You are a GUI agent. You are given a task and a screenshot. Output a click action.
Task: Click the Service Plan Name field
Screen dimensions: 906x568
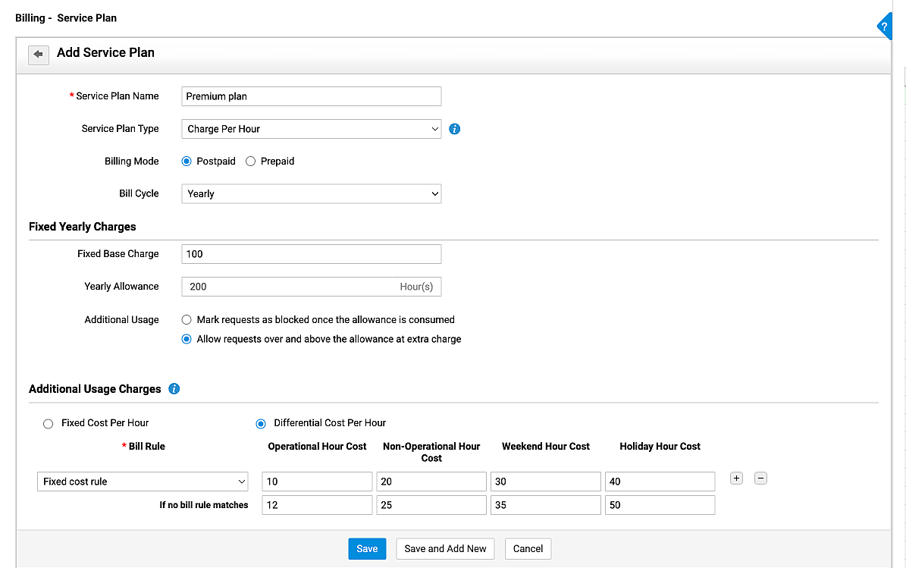312,96
